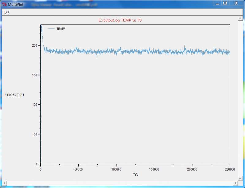
Task: Click the vertical scrollbar down arrow
Action: (240, 178)
